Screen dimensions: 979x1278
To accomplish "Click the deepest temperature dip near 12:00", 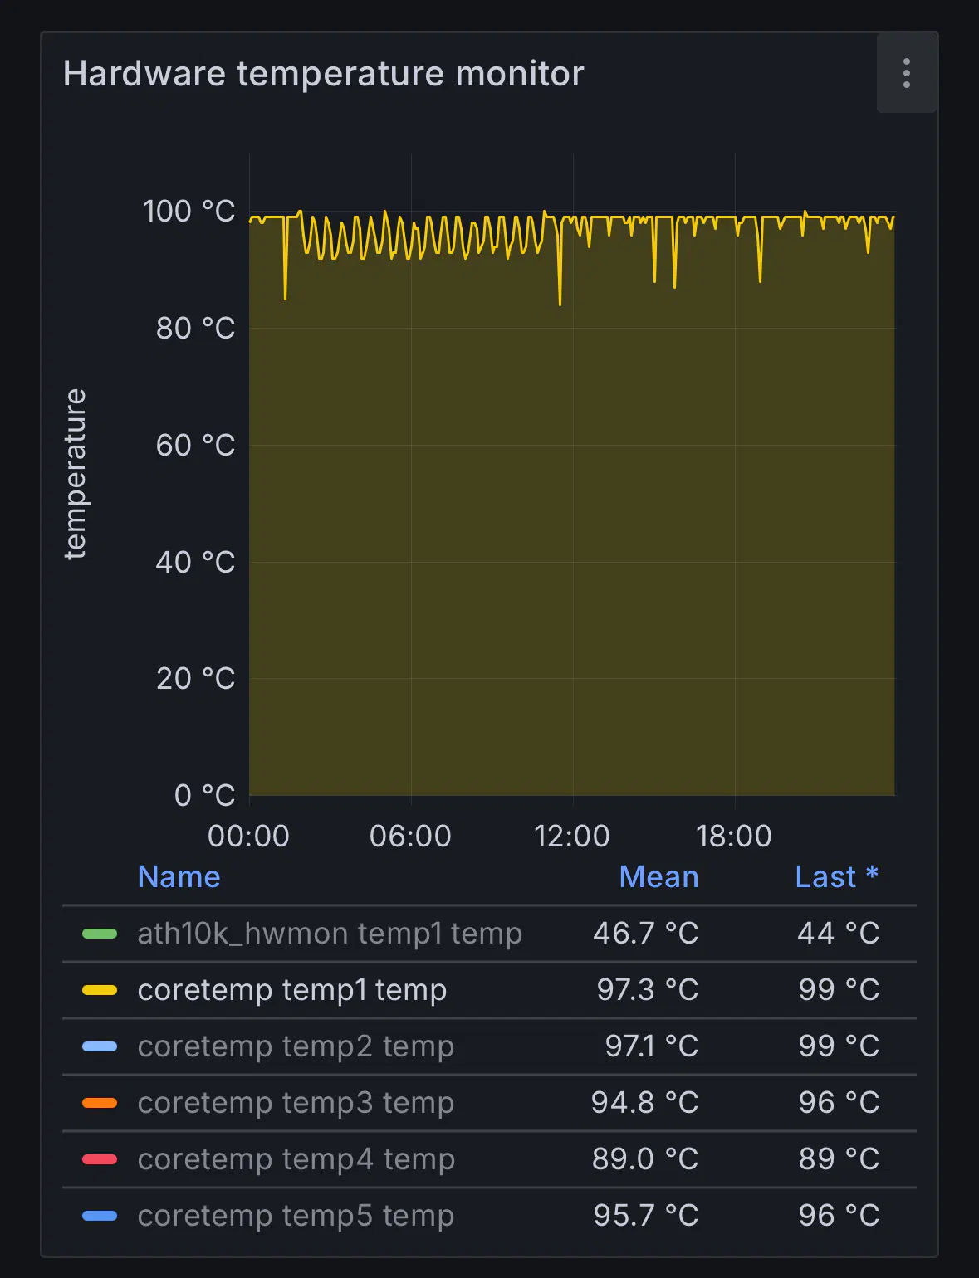I will [560, 304].
